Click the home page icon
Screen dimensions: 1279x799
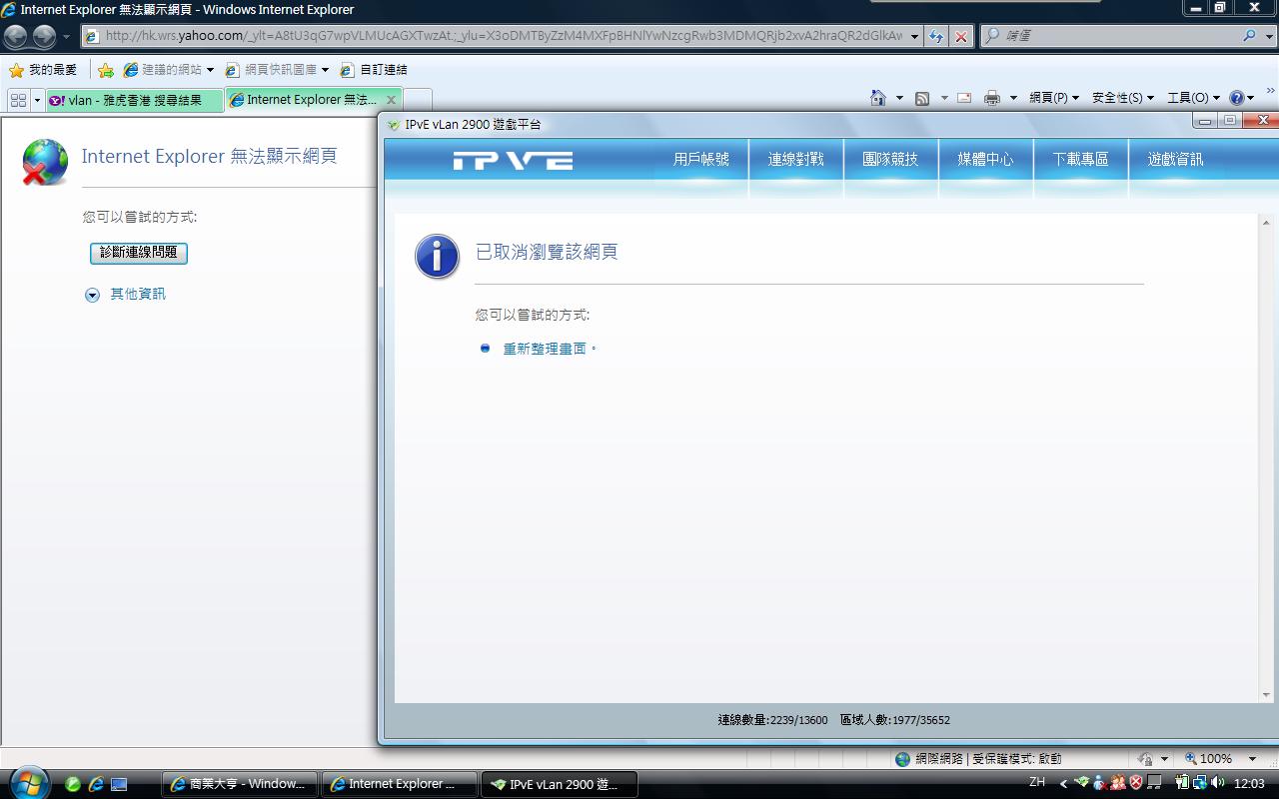(877, 98)
